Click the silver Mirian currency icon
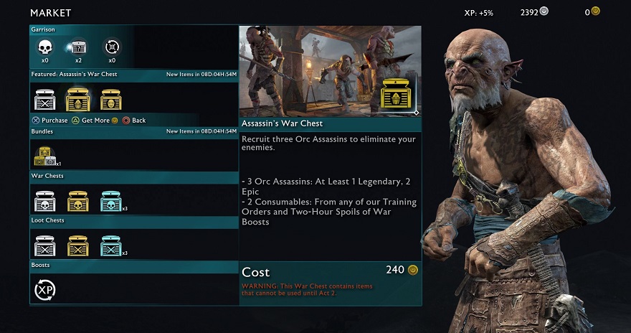 click(x=544, y=11)
